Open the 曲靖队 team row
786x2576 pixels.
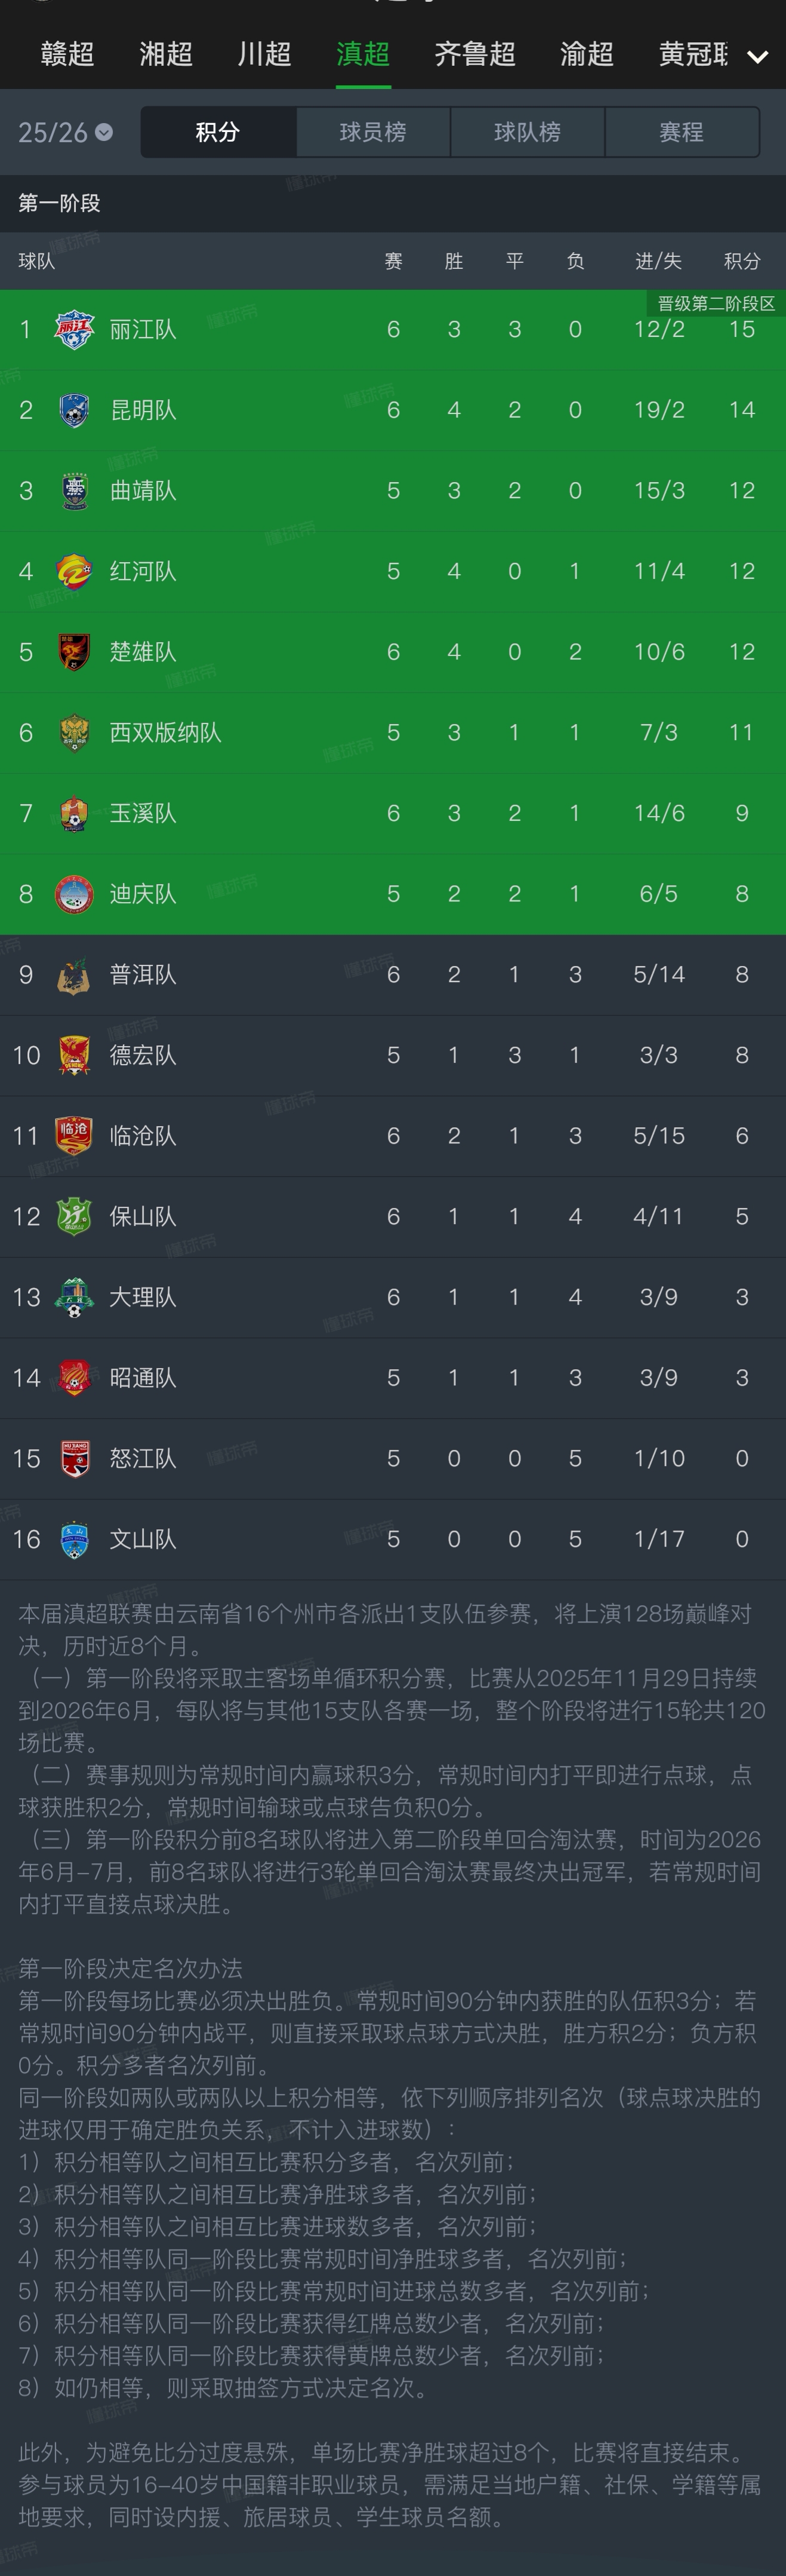click(x=393, y=491)
